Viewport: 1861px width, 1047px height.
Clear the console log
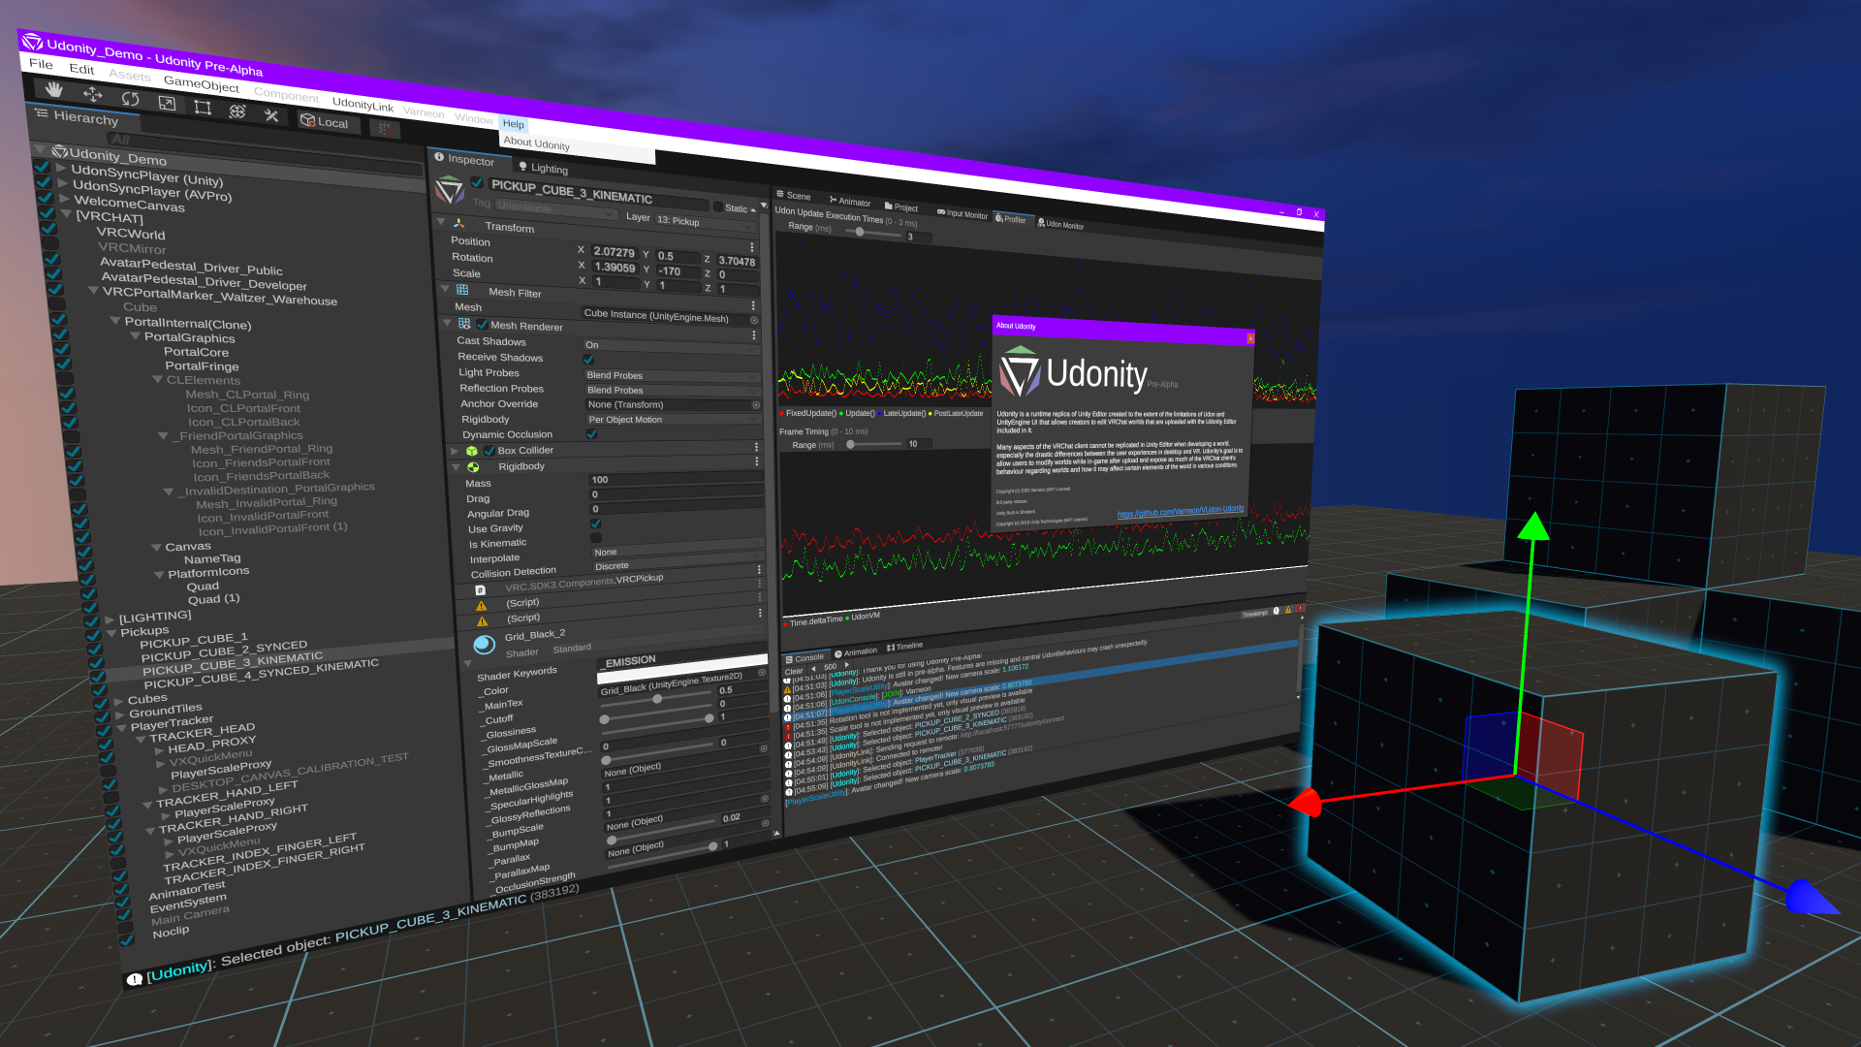pos(794,671)
